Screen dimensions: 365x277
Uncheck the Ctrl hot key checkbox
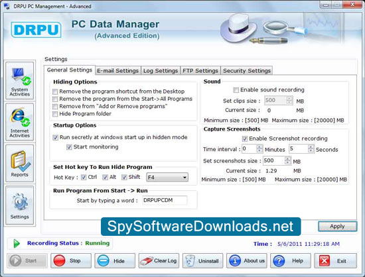84,178
